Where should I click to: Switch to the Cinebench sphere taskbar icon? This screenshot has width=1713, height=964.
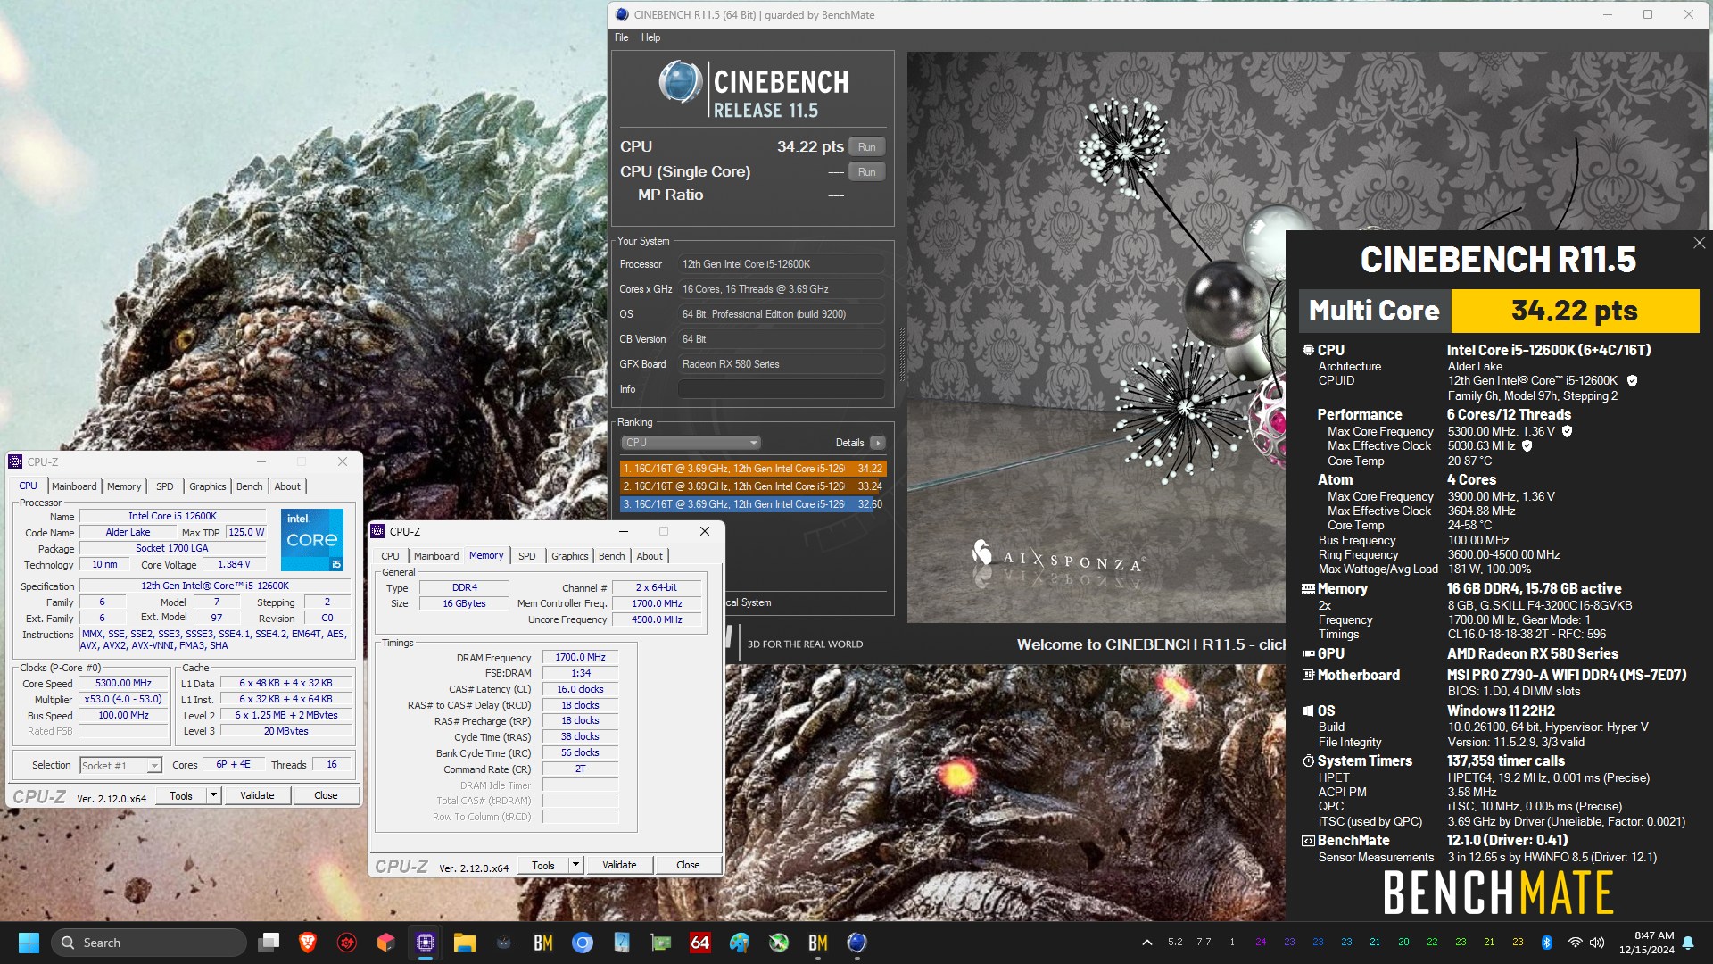(857, 943)
